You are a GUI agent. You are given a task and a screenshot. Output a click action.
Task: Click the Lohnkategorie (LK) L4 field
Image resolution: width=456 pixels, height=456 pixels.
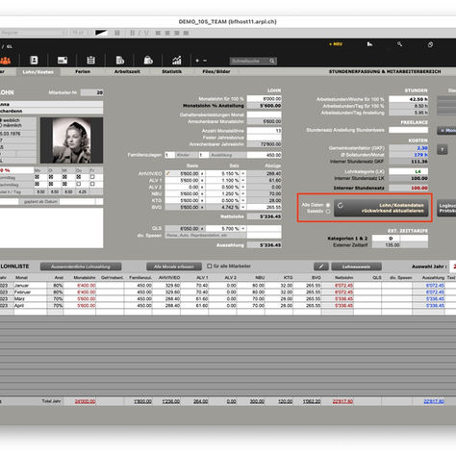[408, 171]
